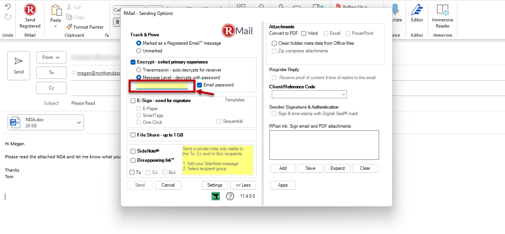Click the << Less button
This screenshot has width=505, height=234.
click(x=243, y=185)
